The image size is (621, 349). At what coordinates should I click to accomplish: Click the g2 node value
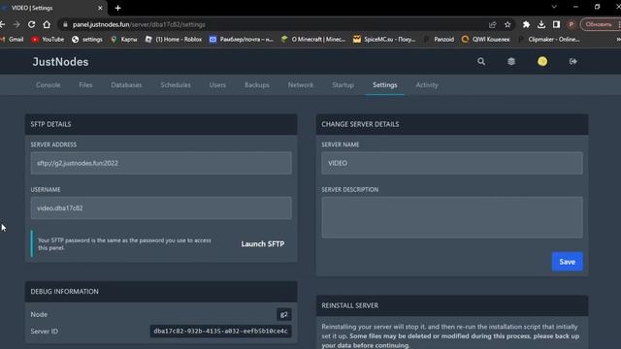tap(284, 314)
